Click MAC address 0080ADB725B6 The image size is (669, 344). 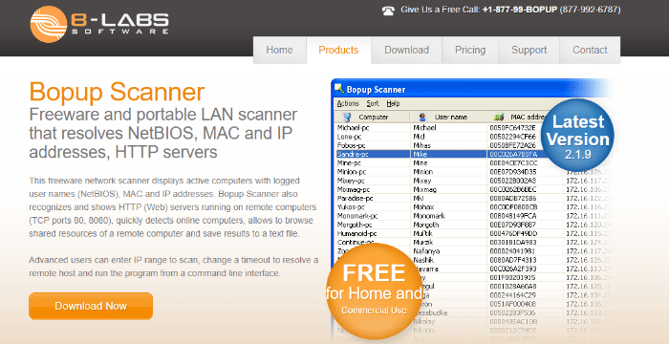point(513,198)
